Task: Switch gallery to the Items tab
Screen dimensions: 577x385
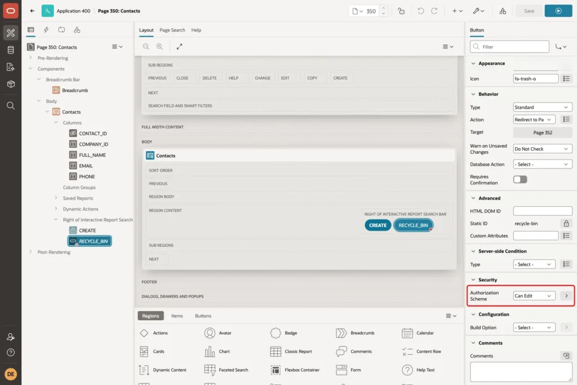Action: (177, 316)
